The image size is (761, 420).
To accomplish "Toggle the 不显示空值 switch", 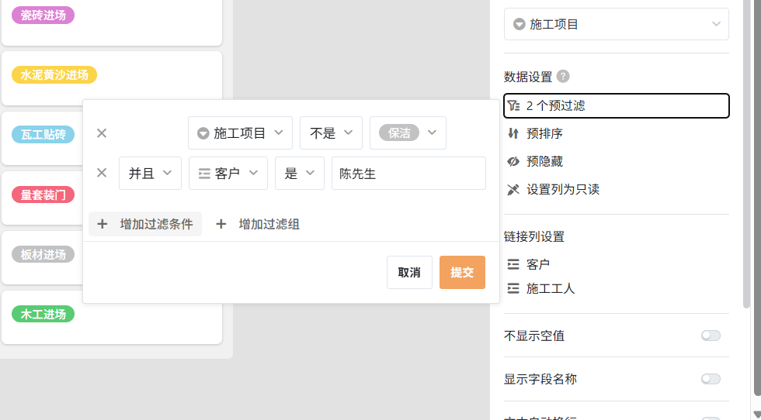I will click(x=710, y=336).
